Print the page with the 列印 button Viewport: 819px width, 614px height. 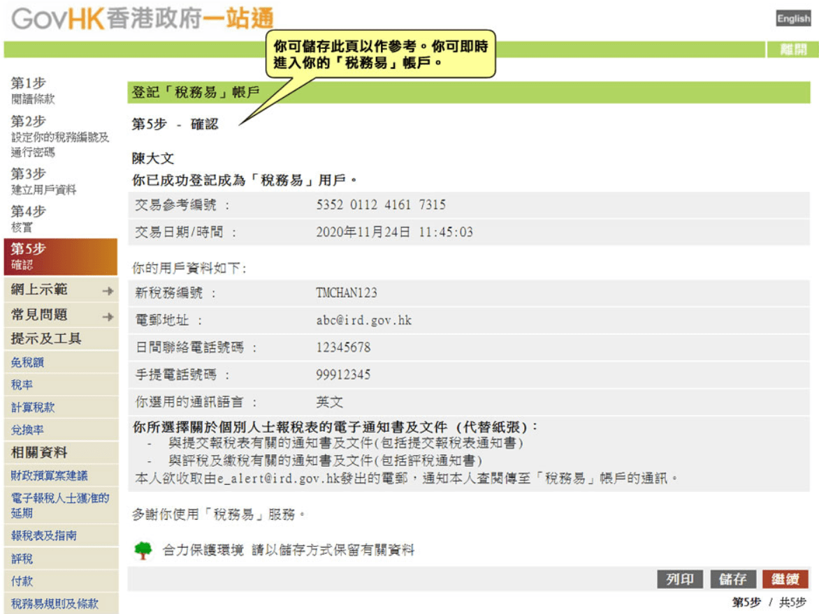679,579
